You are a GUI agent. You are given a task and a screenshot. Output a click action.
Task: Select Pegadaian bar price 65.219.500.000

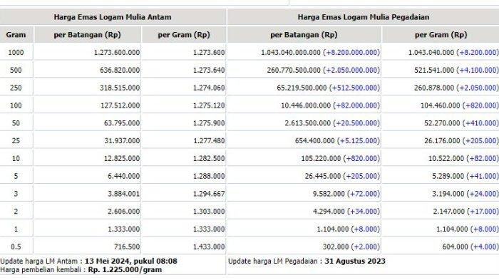[302, 88]
